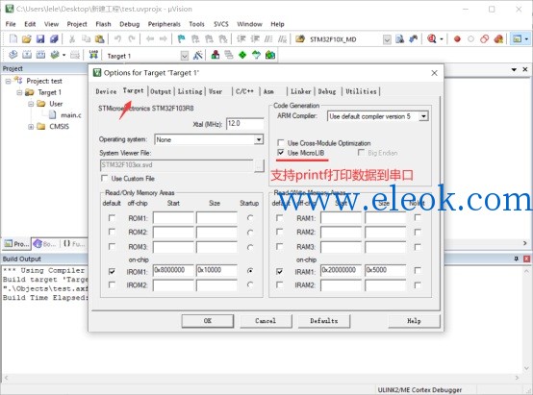Disable the Use MicroLIB checkbox
533x395 pixels.
281,153
